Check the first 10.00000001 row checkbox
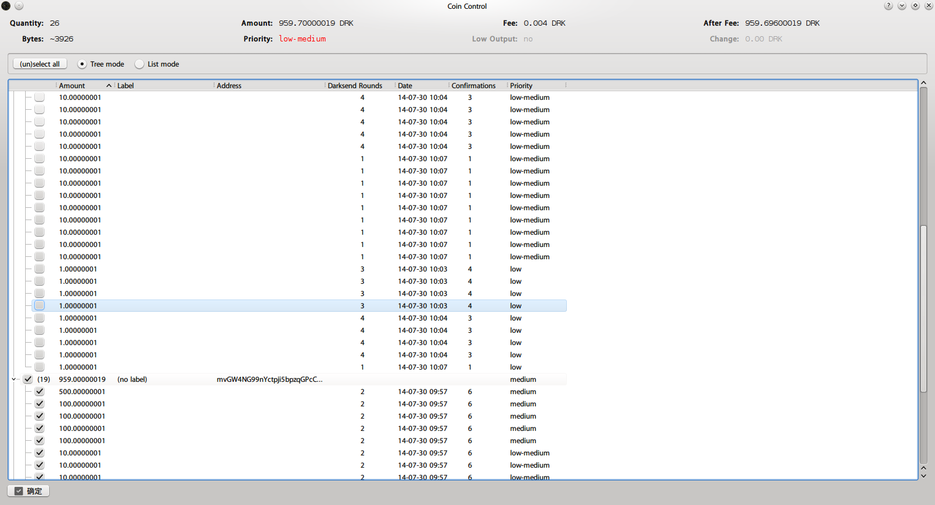The image size is (935, 505). click(x=39, y=97)
